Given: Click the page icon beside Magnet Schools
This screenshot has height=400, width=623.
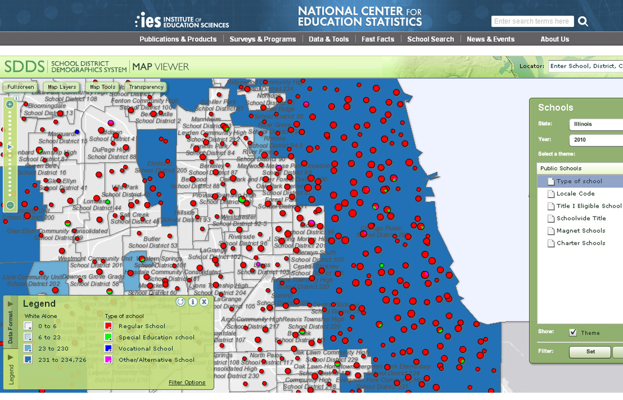Looking at the screenshot, I should point(551,231).
